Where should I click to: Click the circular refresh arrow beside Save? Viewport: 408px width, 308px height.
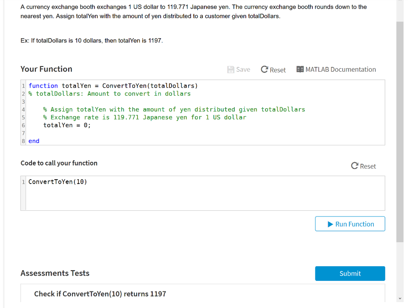tap(264, 69)
